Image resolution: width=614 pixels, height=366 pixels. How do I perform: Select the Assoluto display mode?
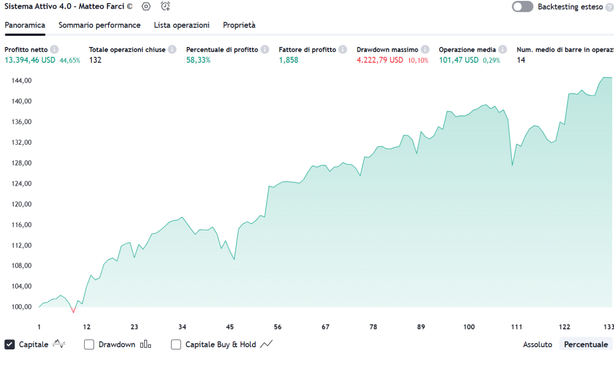[537, 344]
